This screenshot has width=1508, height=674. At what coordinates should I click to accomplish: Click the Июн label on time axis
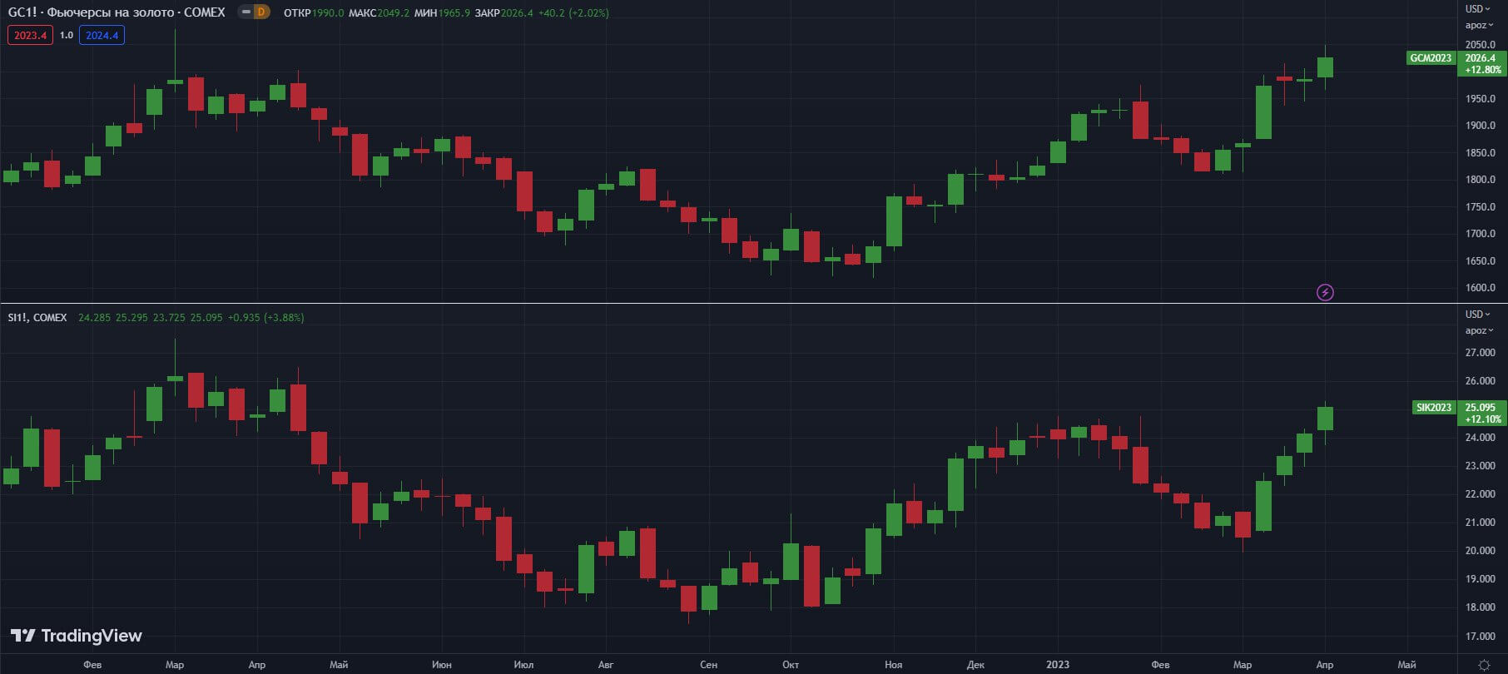(x=442, y=665)
